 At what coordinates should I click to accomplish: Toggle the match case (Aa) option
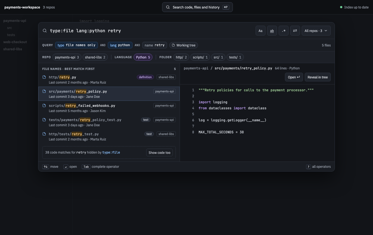(261, 31)
